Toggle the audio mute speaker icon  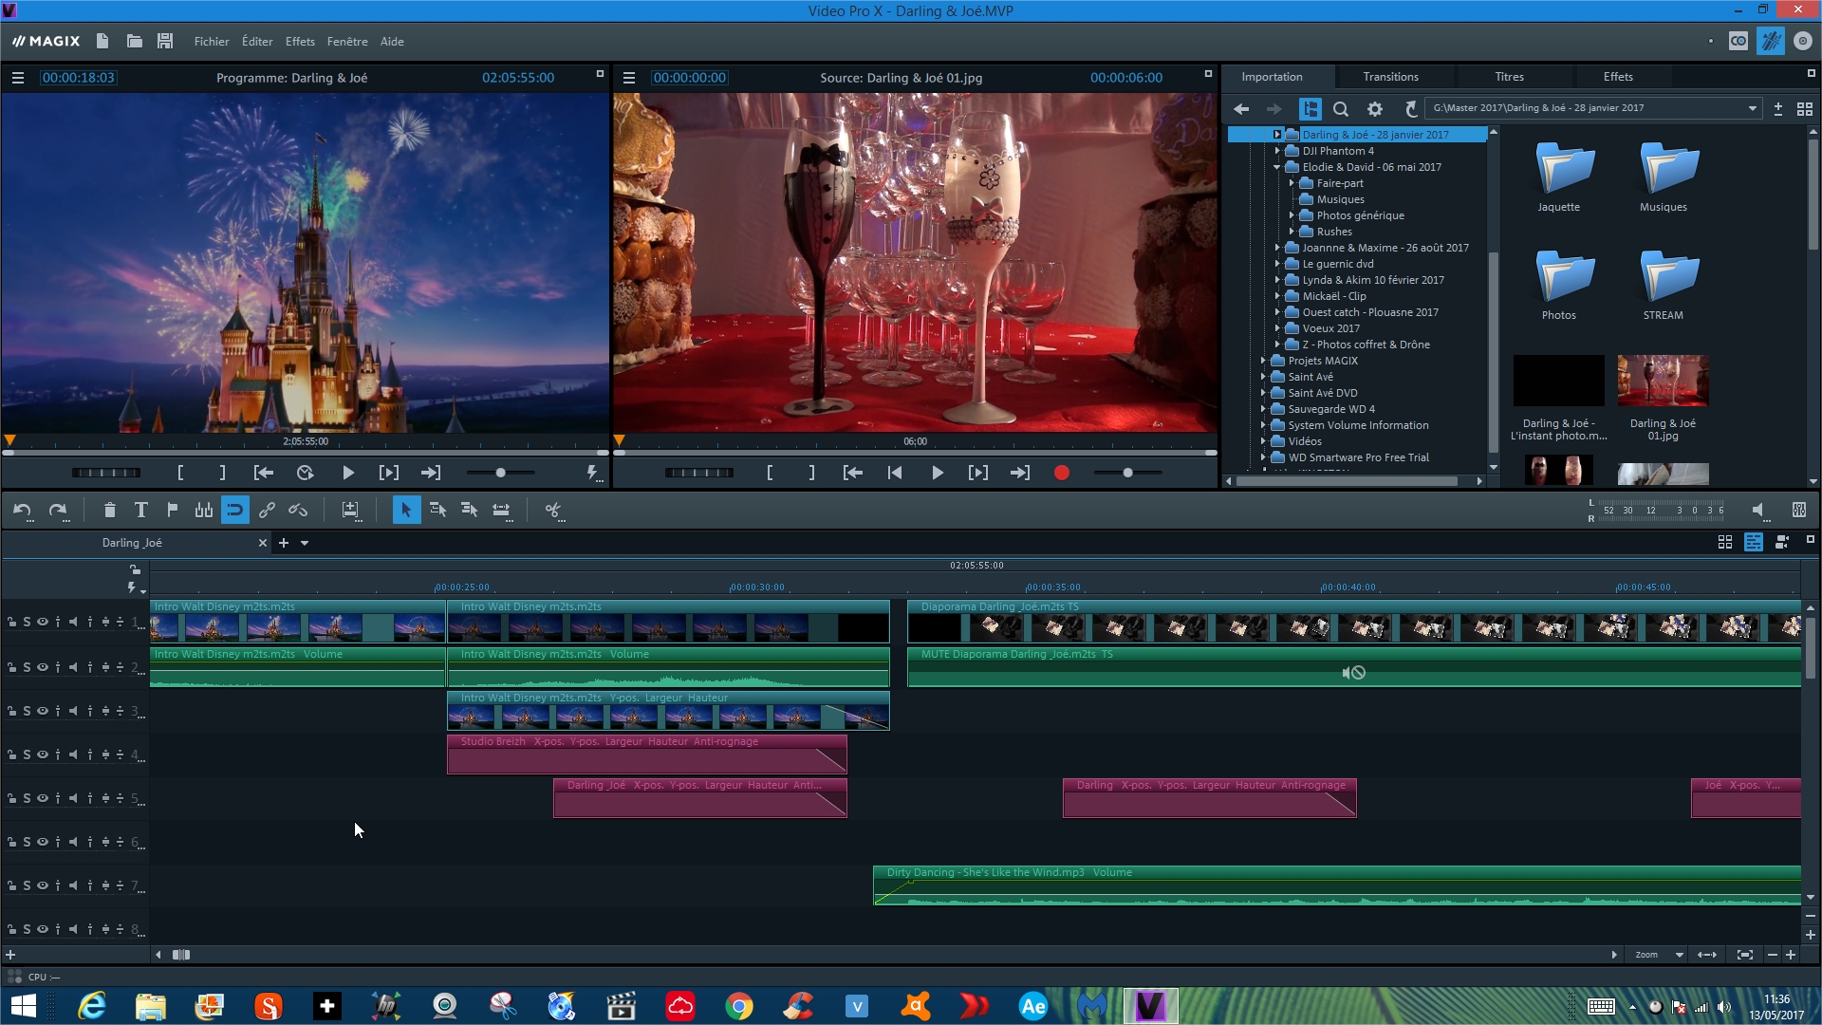(x=1758, y=511)
